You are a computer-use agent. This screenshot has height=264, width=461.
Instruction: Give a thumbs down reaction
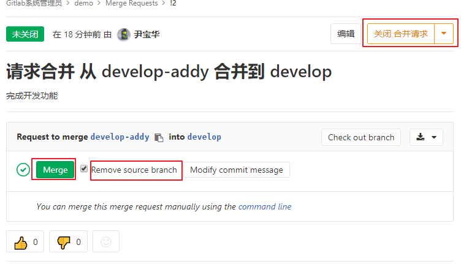[x=68, y=242]
